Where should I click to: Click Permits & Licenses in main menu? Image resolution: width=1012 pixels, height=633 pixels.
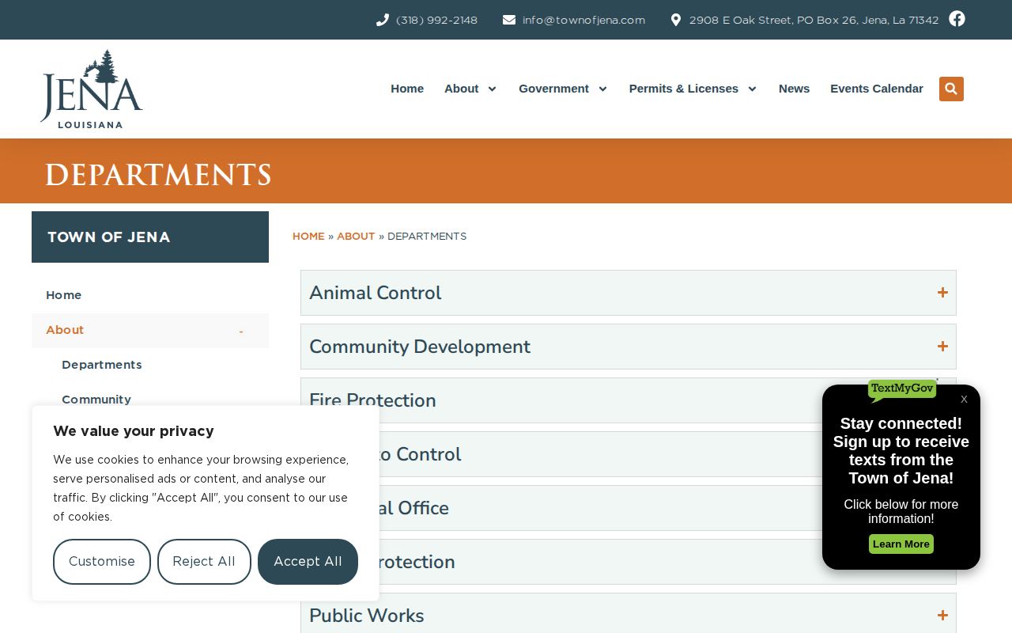pyautogui.click(x=684, y=89)
